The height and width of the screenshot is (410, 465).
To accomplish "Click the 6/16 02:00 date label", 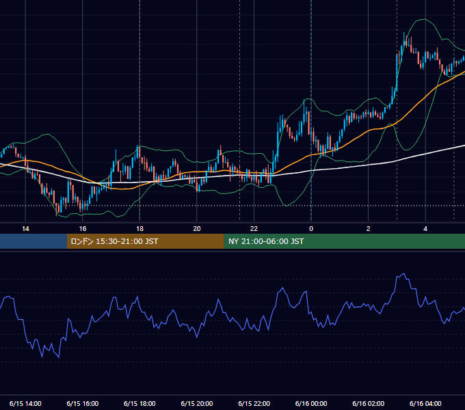I will [369, 403].
